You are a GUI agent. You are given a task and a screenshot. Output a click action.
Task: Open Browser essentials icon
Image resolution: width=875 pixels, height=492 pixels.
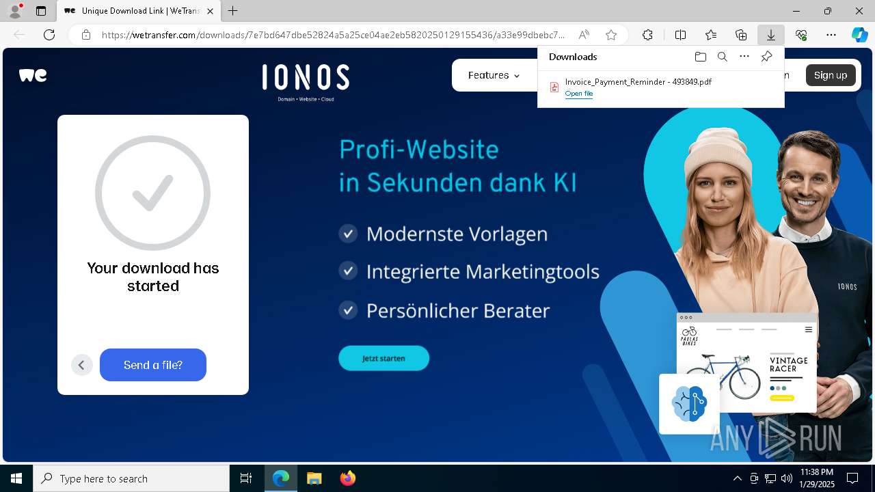(801, 35)
